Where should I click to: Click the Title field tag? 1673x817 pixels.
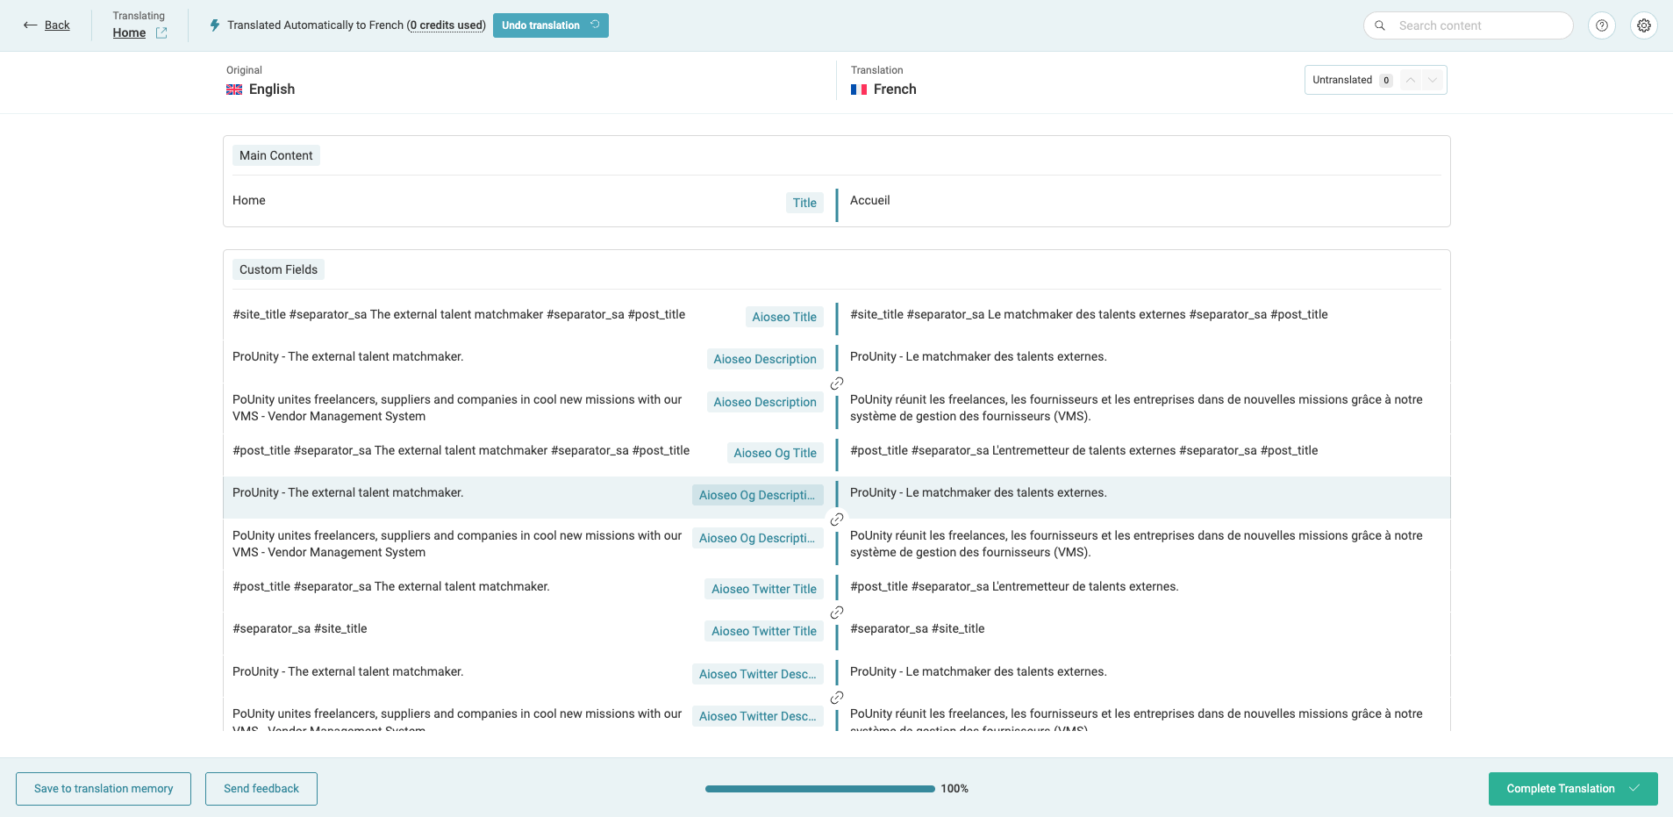pyautogui.click(x=804, y=203)
